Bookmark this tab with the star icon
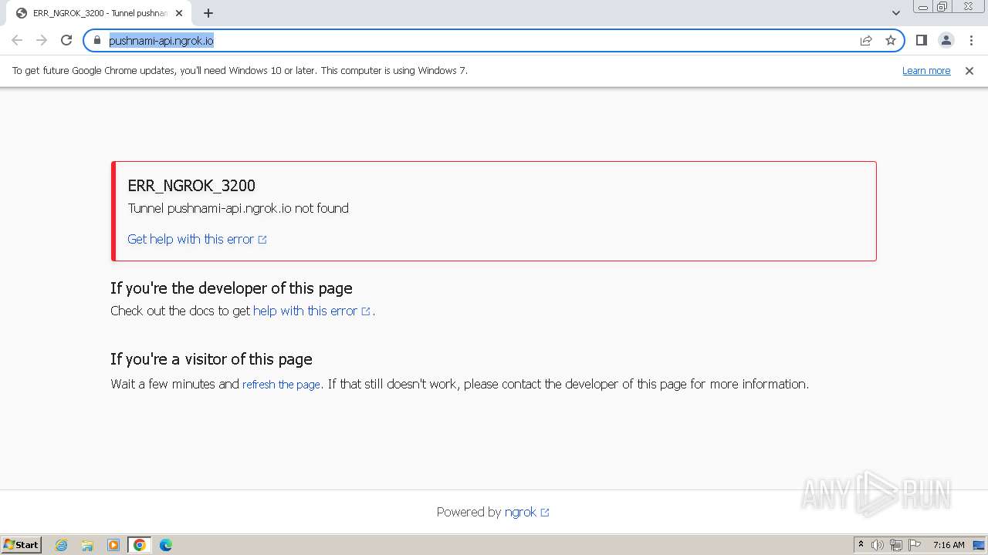988x555 pixels. 891,40
